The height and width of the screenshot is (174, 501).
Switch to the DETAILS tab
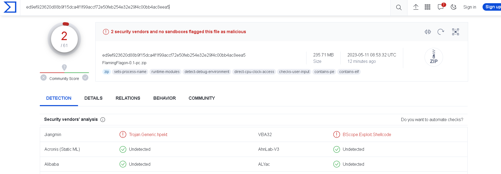point(93,98)
